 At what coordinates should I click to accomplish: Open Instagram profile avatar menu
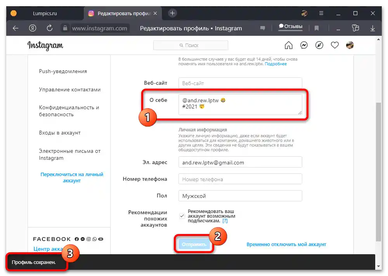click(x=350, y=45)
